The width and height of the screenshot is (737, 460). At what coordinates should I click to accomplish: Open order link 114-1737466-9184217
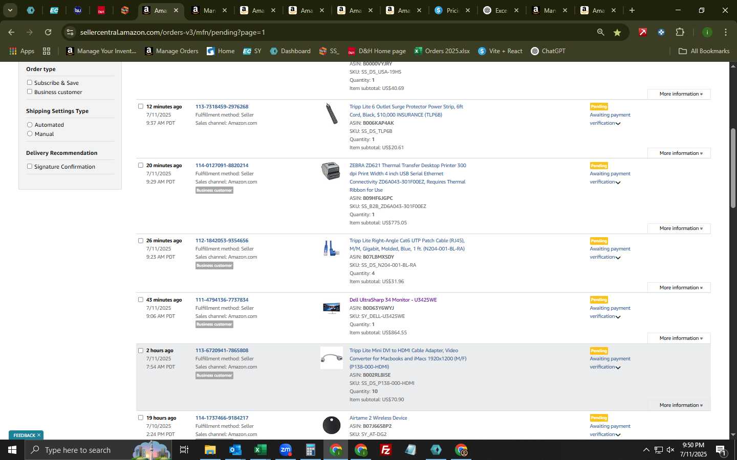pos(222,418)
